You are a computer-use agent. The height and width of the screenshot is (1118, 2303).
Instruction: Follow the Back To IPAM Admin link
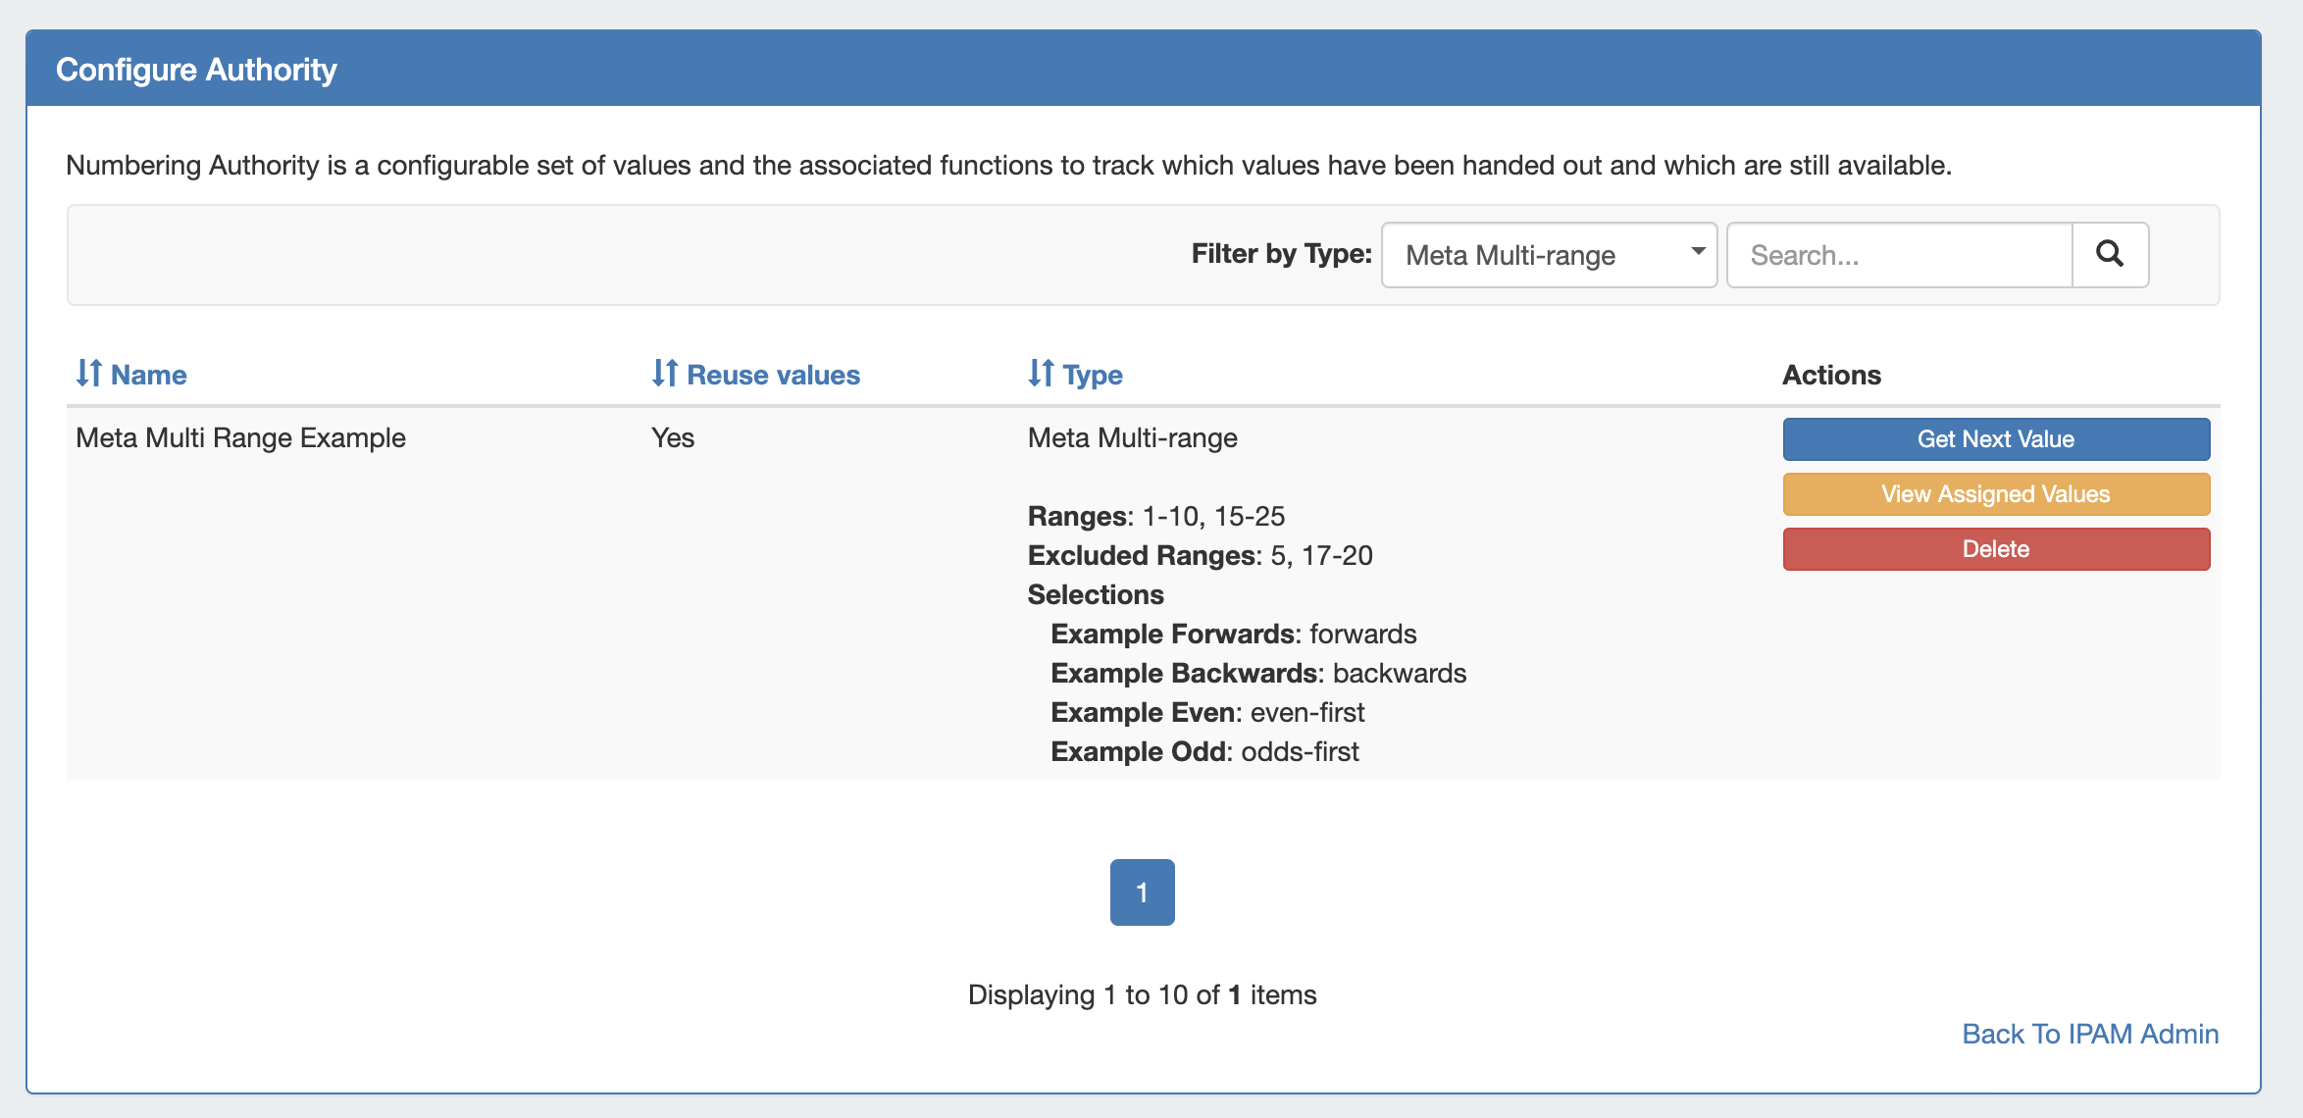2089,1034
